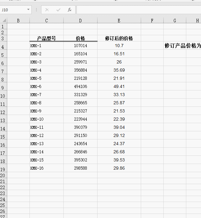The height and width of the screenshot is (218, 201).
Task: Click revised price cell 10.7
Action: click(x=119, y=46)
